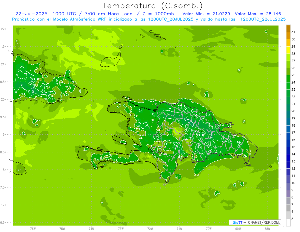300x232 pixels.
Task: Pick the white legend swatch below 5
Action: coord(288,222)
